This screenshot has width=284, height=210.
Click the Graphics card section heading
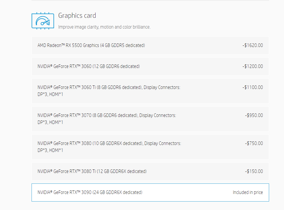coord(77,16)
